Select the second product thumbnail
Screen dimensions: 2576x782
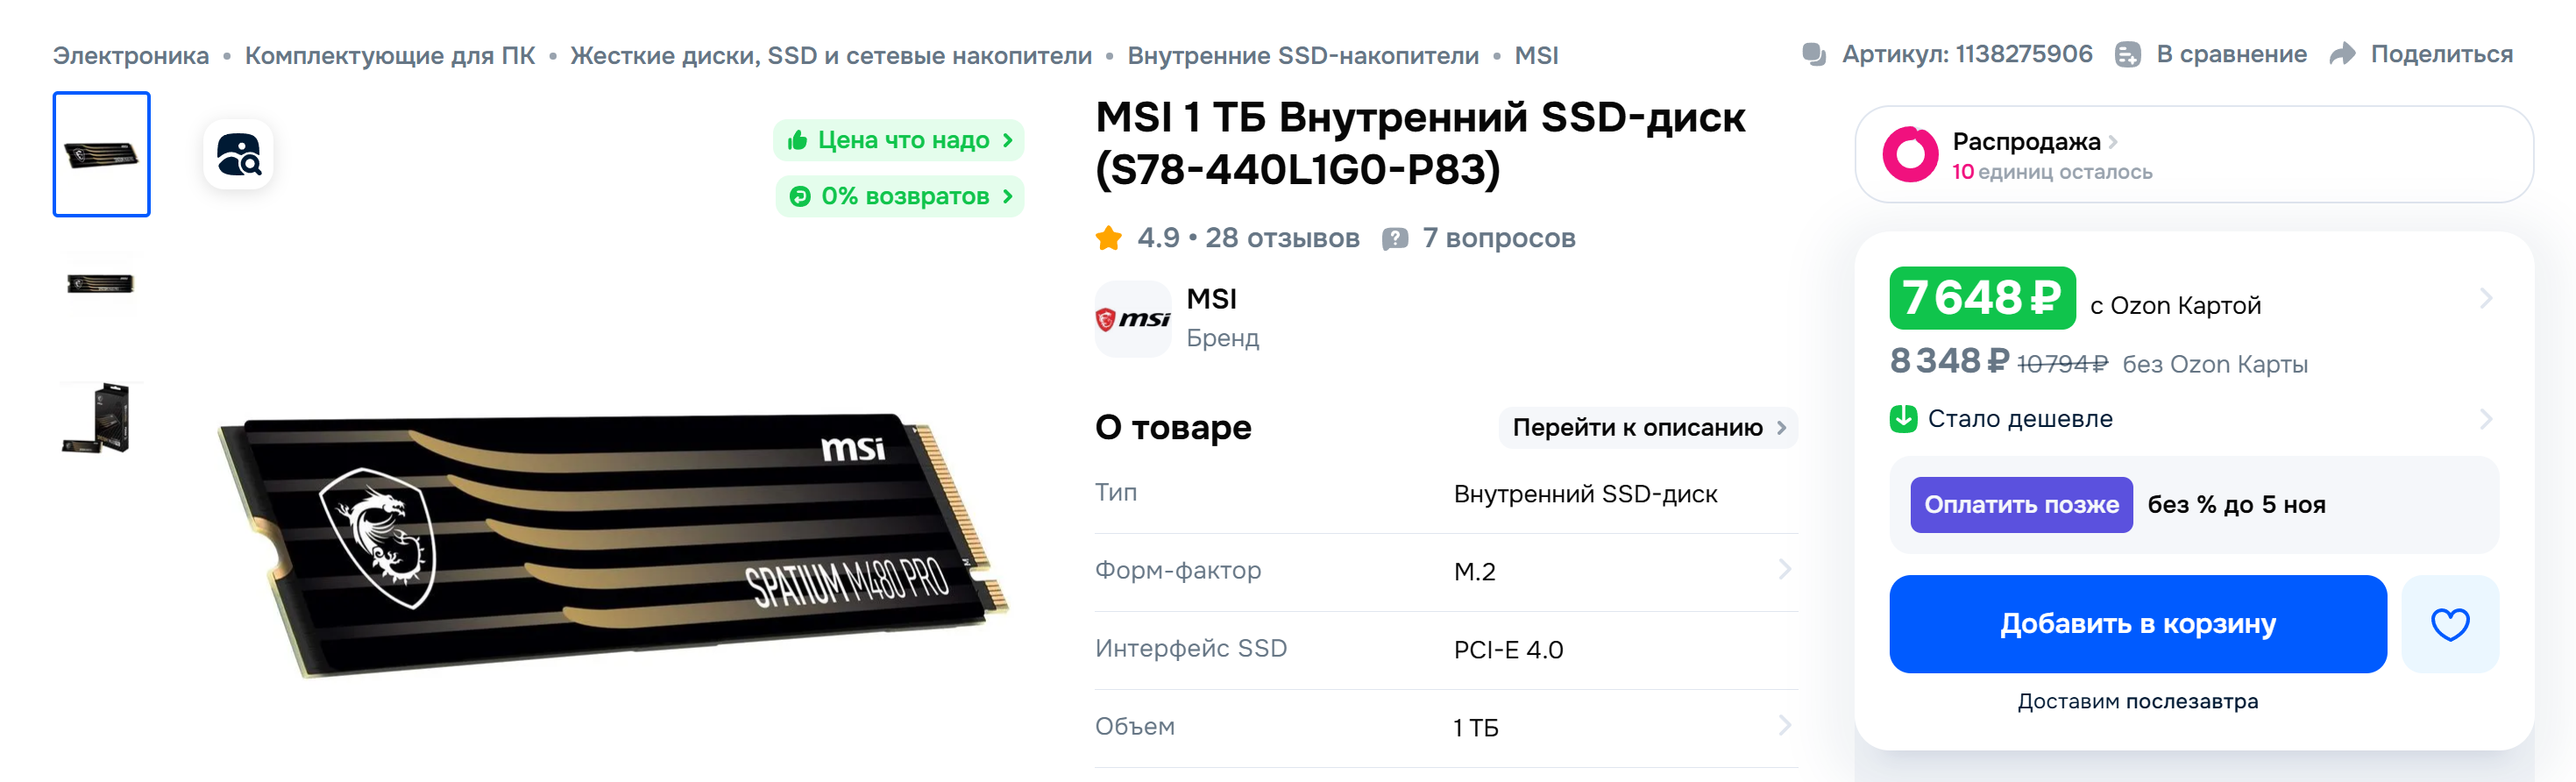[101, 284]
